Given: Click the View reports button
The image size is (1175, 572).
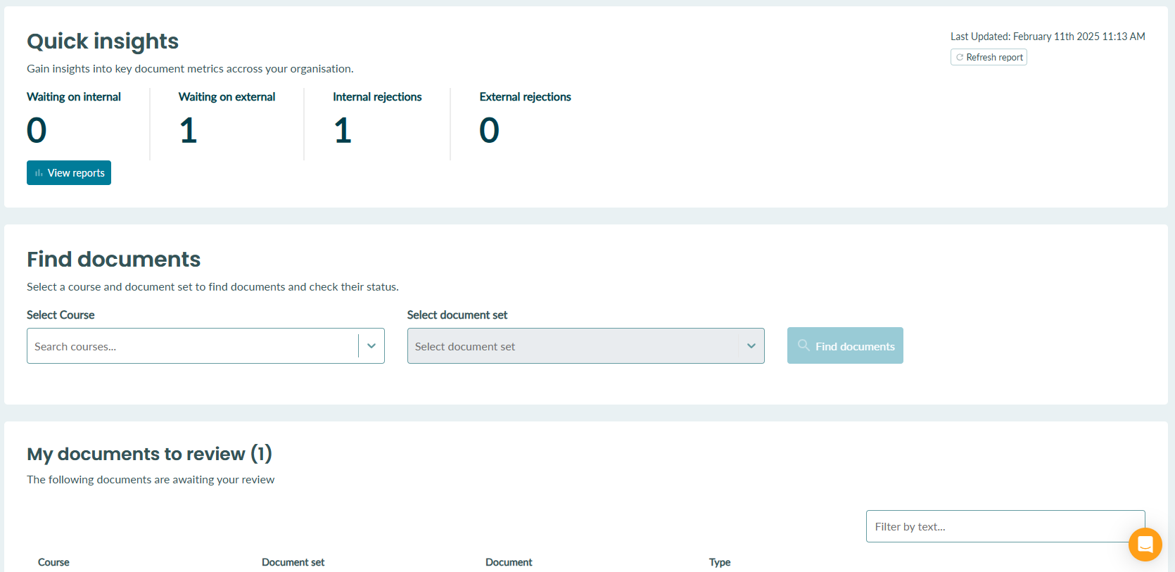Looking at the screenshot, I should (69, 173).
